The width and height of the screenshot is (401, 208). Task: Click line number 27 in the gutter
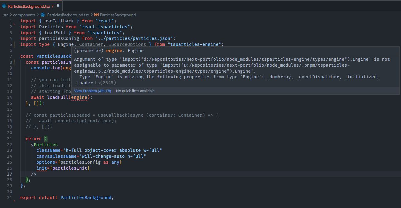tap(9, 174)
